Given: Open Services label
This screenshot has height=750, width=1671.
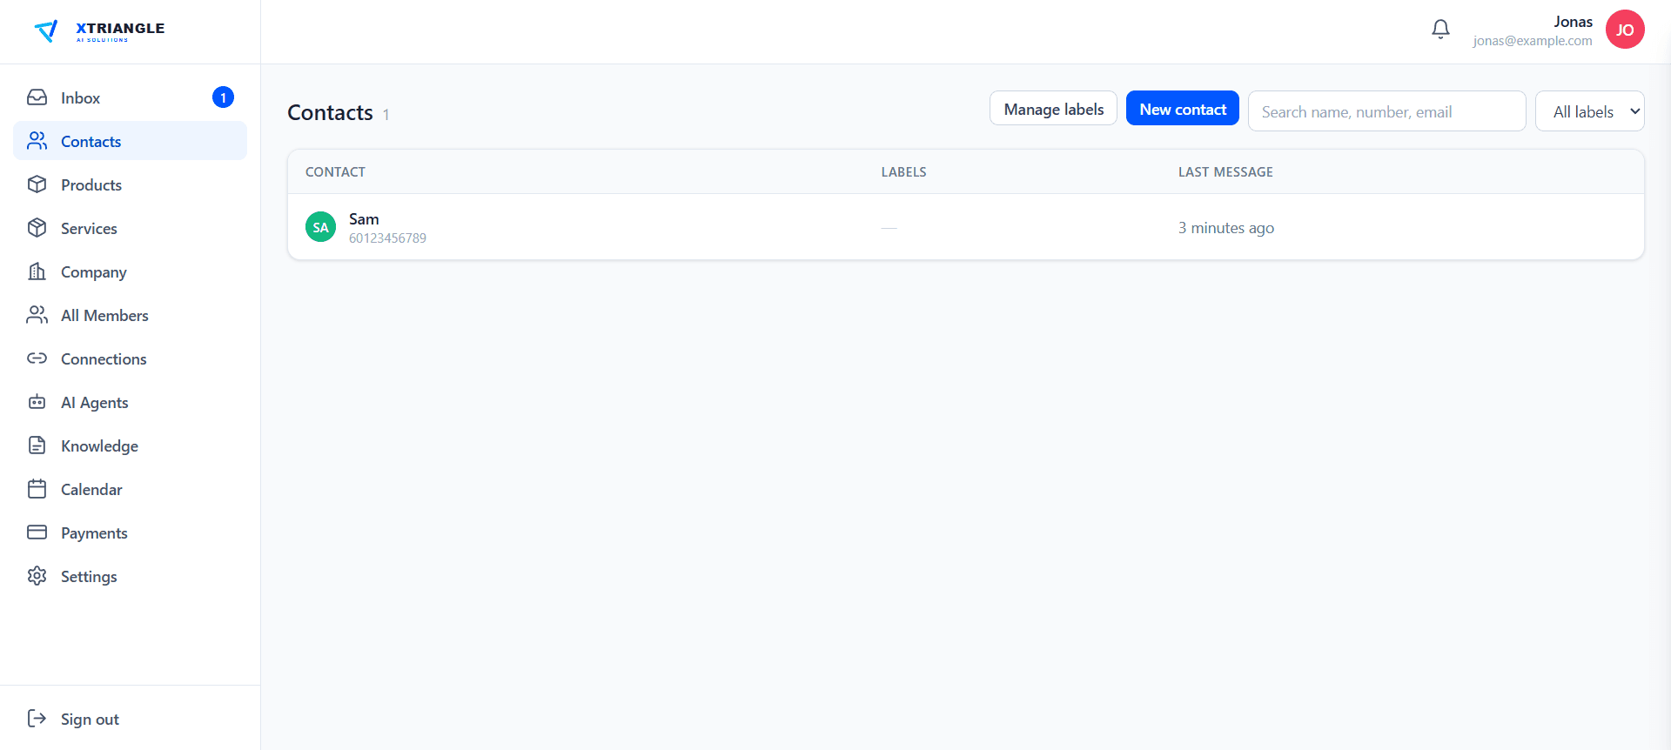Looking at the screenshot, I should pos(89,229).
